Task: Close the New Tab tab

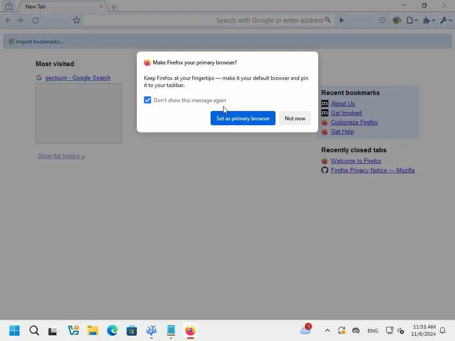Action: (101, 7)
